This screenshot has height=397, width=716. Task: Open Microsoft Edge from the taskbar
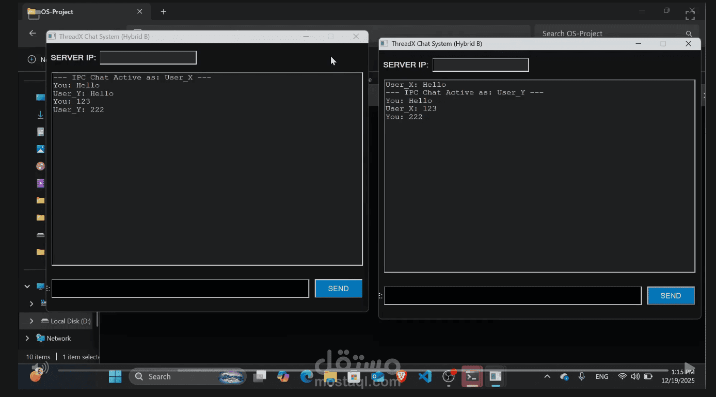(306, 376)
